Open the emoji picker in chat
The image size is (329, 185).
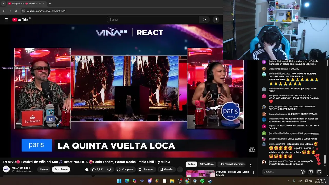click(x=303, y=172)
